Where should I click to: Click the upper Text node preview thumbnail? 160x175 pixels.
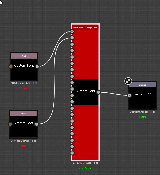coord(24,69)
